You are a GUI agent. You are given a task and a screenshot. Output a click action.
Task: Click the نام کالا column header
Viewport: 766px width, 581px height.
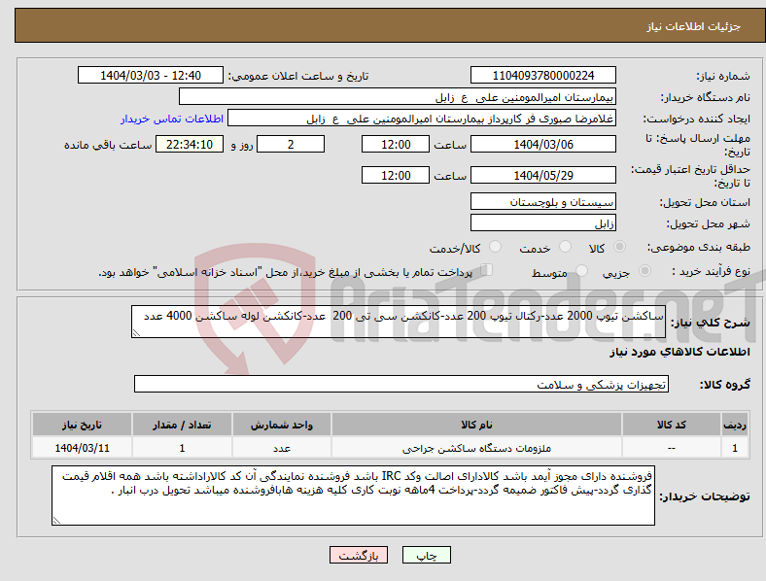click(476, 425)
